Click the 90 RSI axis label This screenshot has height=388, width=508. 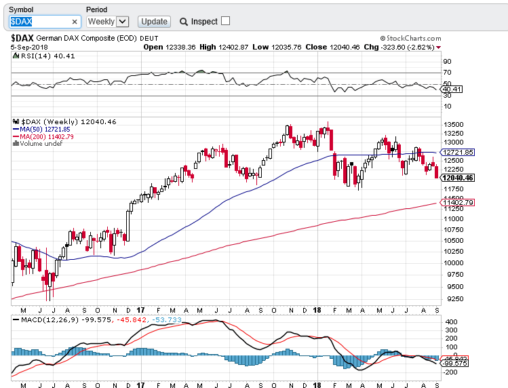[x=447, y=62]
